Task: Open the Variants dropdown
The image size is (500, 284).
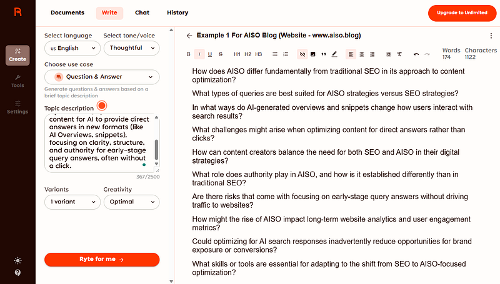Action: click(72, 202)
